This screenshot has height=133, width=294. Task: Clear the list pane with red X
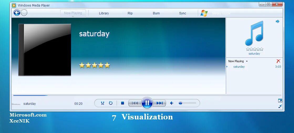pos(278,61)
